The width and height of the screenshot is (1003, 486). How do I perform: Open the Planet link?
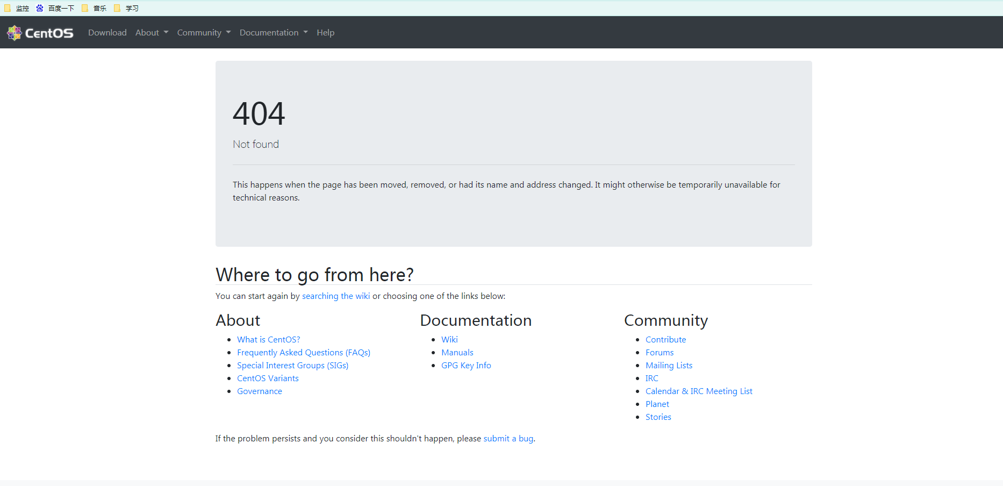coord(657,404)
